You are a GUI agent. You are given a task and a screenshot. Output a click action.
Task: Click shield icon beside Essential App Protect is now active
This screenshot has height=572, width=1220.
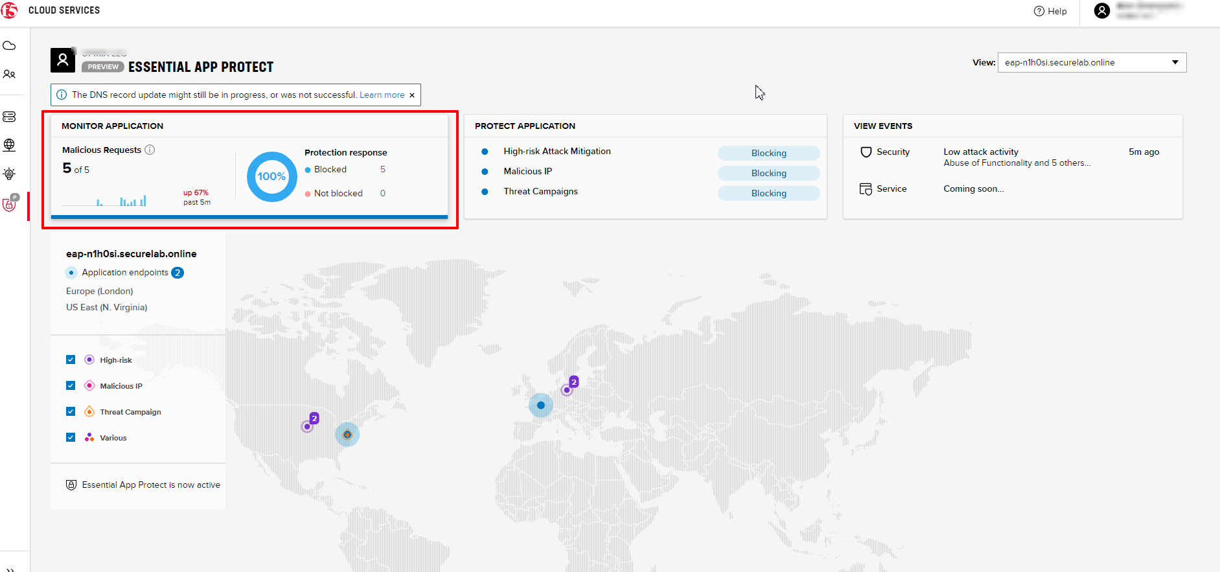[71, 485]
